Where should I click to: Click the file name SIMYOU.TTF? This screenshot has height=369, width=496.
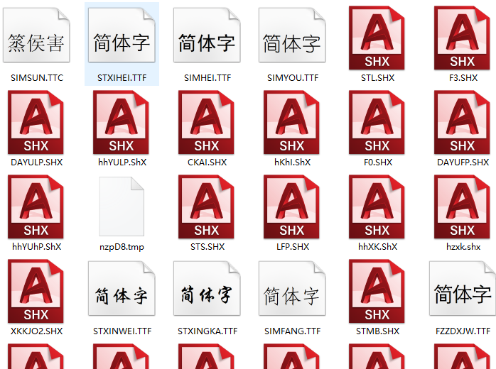coord(293,78)
